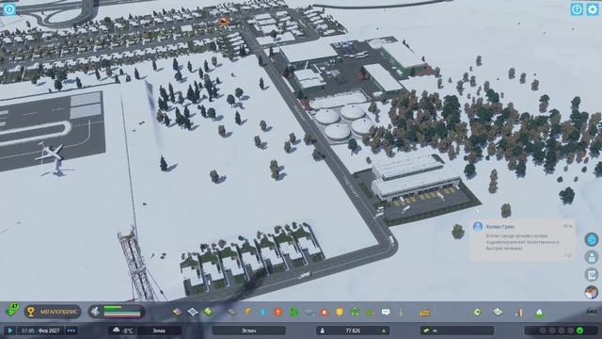Select the Police shield icon
The width and height of the screenshot is (602, 339).
(340, 312)
